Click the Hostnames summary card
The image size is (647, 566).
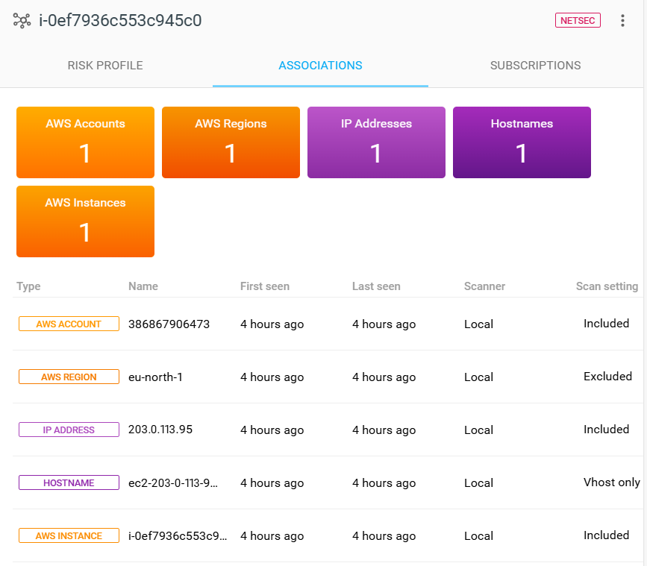(522, 142)
